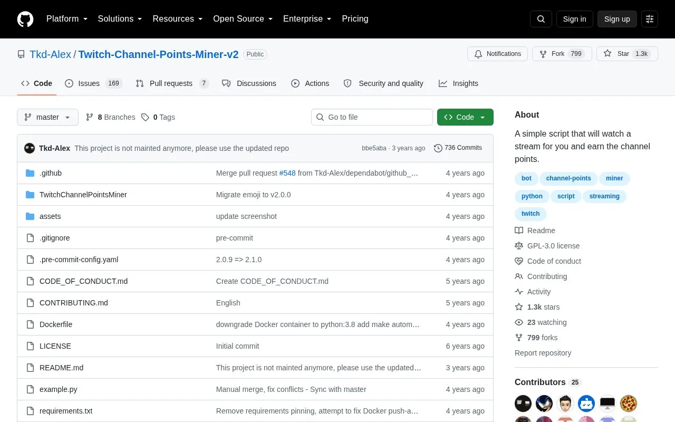Viewport: 675px width, 422px height.
Task: Expand the Enterprise menu
Action: tap(307, 19)
